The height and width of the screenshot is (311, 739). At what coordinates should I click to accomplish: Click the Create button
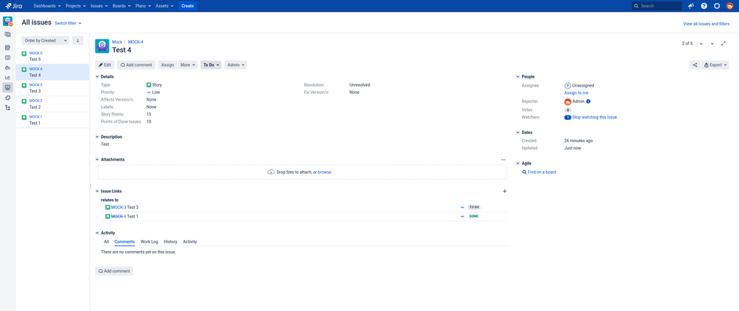pyautogui.click(x=187, y=6)
